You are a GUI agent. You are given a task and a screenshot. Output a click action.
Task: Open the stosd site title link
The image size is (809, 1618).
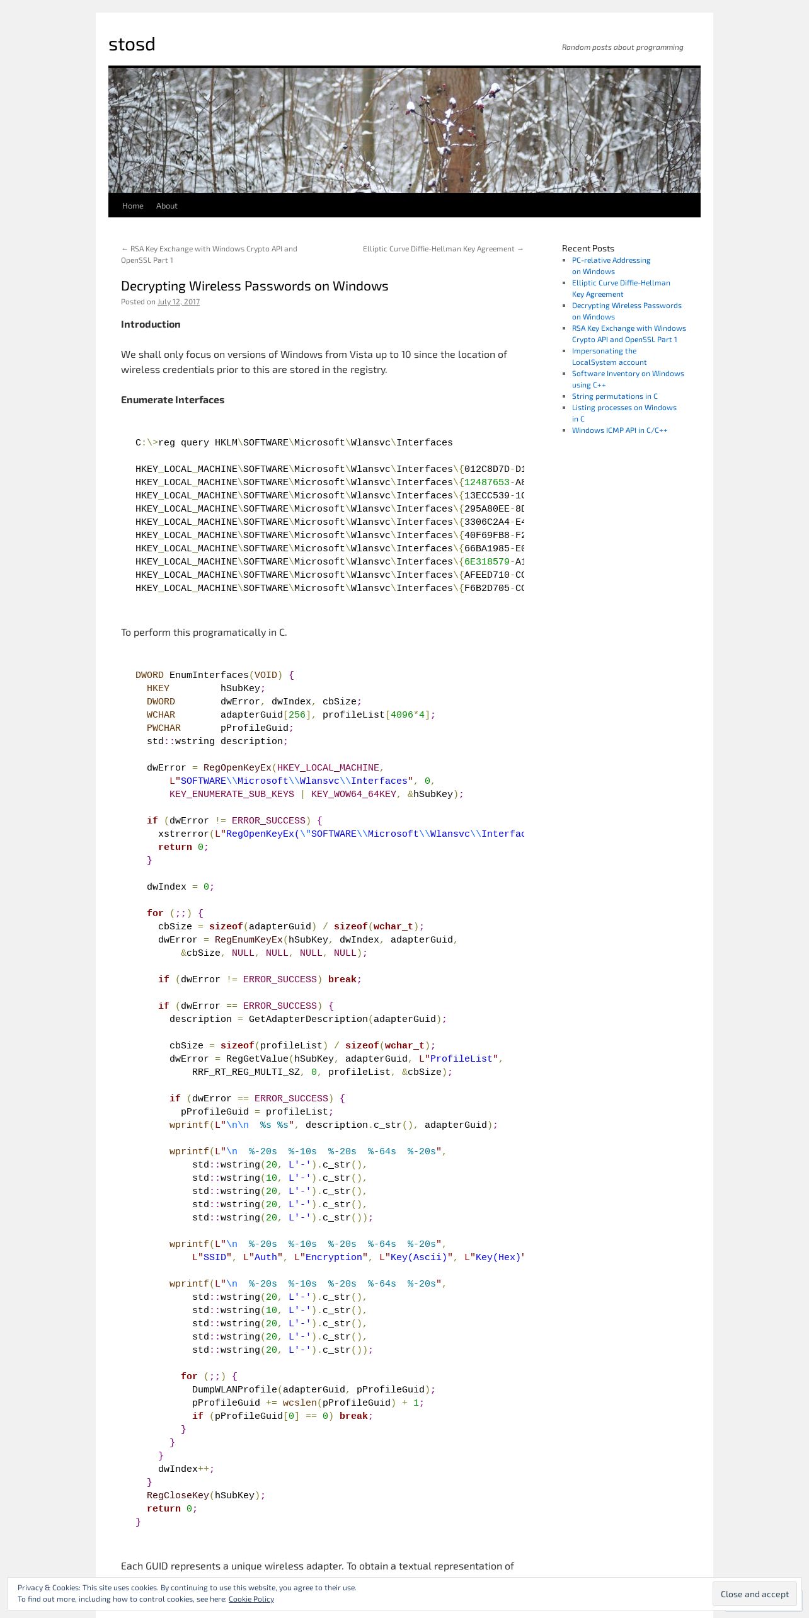tap(132, 44)
